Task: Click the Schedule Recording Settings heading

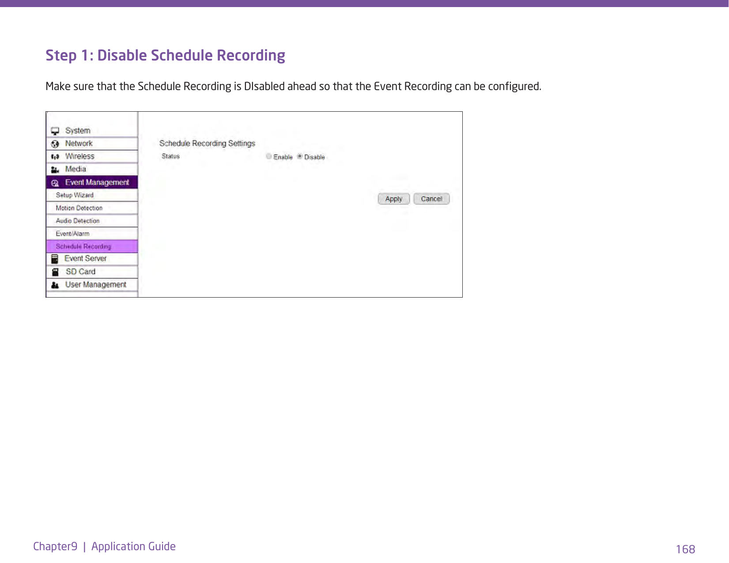Action: [x=207, y=144]
